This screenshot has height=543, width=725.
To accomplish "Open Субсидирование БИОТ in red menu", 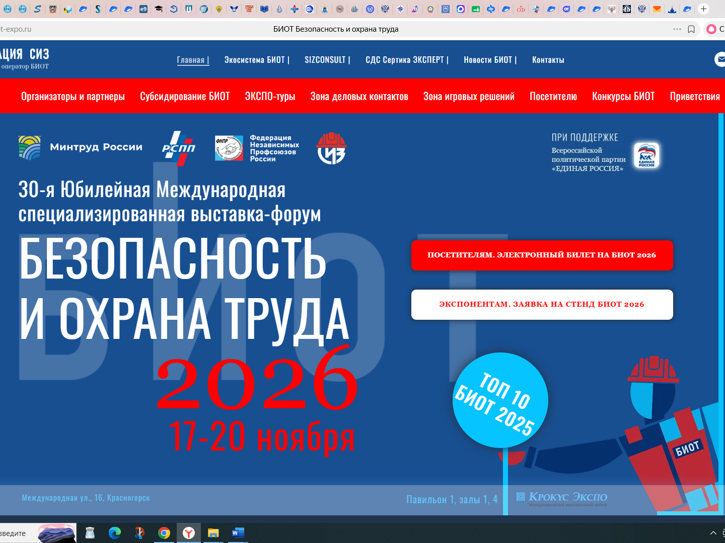I will (x=185, y=97).
